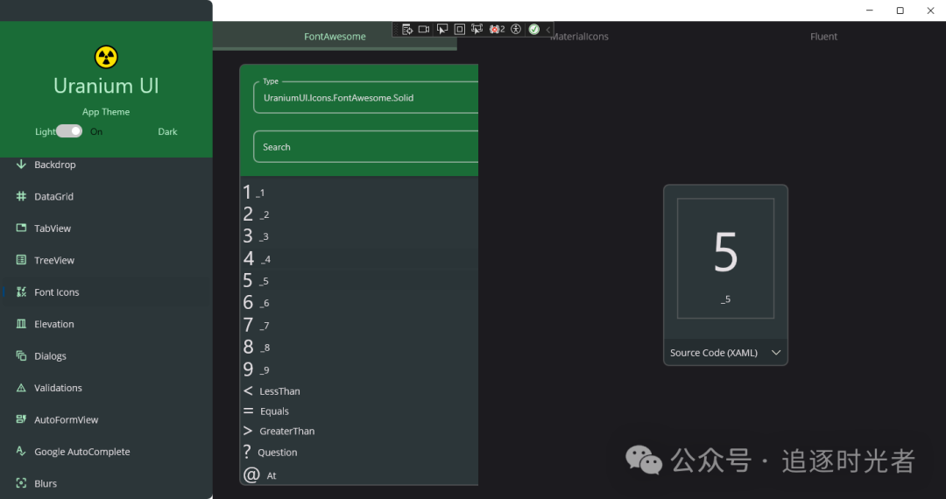Screen dimensions: 946x499
Task: Open TabView page in sidebar
Action: point(106,228)
